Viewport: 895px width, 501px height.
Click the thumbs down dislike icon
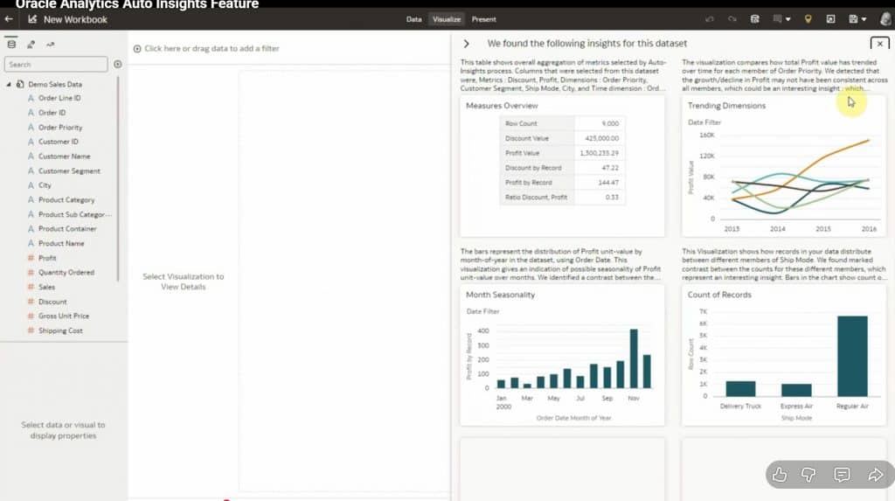click(x=808, y=474)
